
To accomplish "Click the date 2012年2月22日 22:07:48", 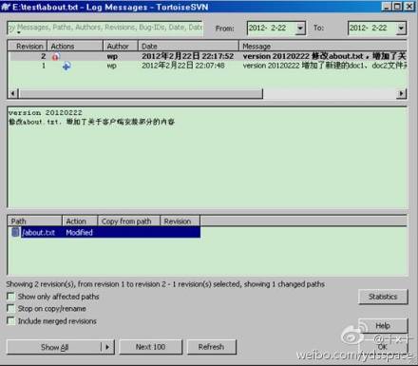I will click(183, 66).
